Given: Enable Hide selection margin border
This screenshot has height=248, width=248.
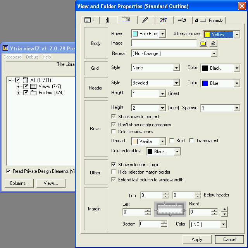Looking at the screenshot, I should 114,172.
